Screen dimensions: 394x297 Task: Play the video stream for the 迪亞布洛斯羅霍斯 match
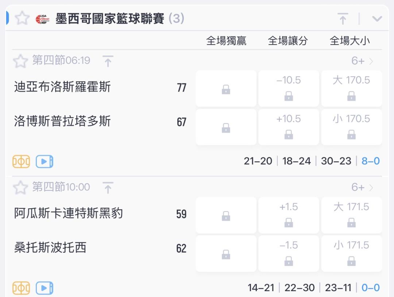[x=45, y=161]
